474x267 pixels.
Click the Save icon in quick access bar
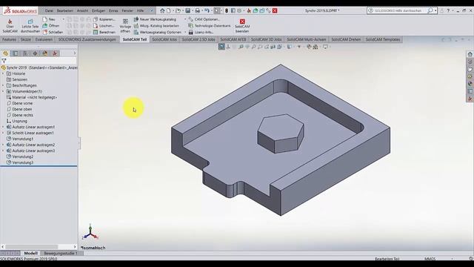click(187, 10)
